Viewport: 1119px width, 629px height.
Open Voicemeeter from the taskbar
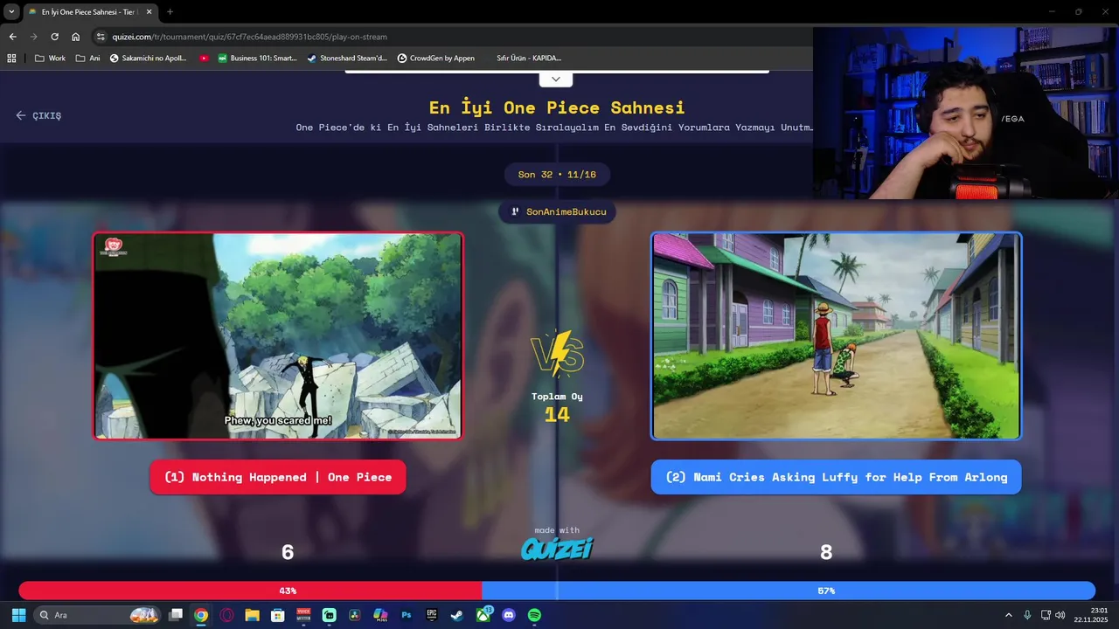[303, 615]
